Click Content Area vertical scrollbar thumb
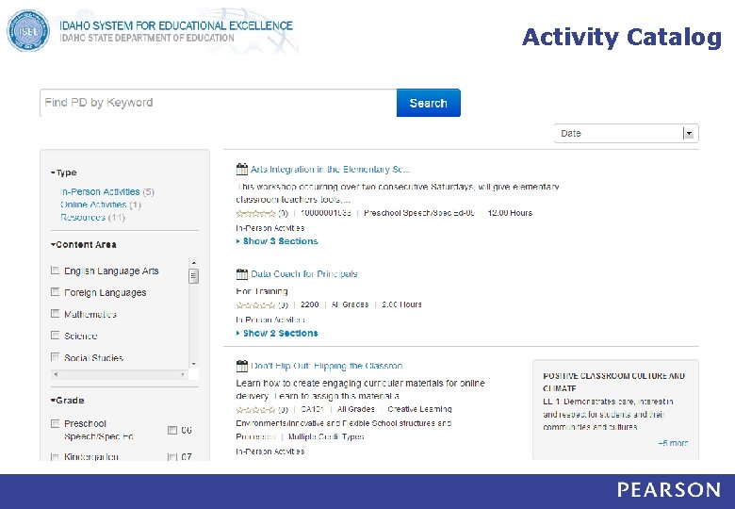This screenshot has height=509, width=735. [193, 276]
